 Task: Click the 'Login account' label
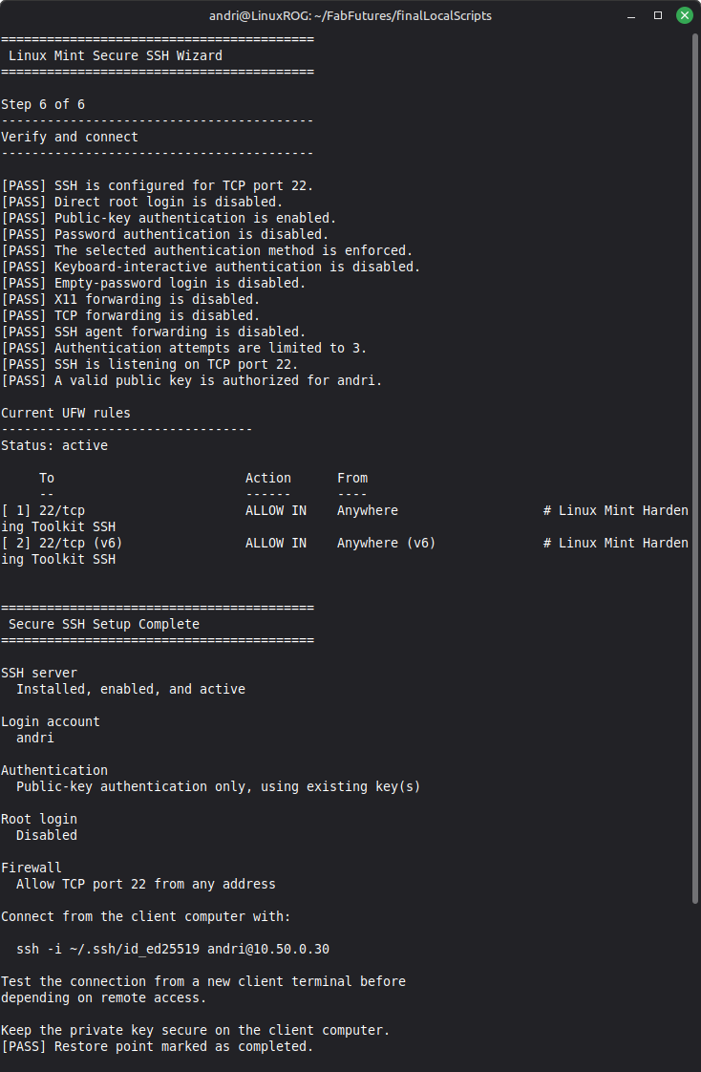51,722
